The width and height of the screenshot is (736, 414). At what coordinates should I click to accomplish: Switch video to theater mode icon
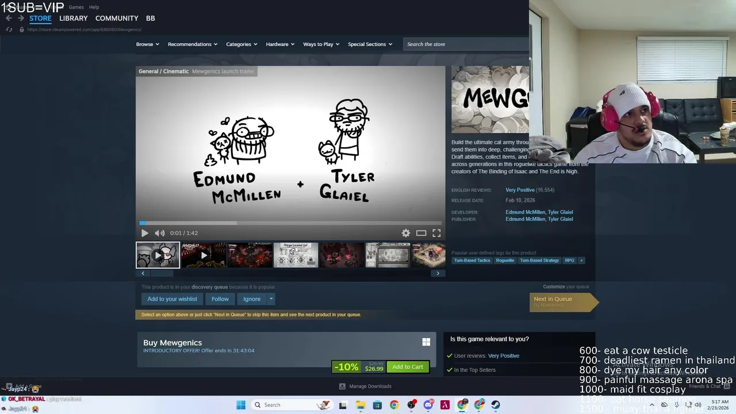point(421,233)
